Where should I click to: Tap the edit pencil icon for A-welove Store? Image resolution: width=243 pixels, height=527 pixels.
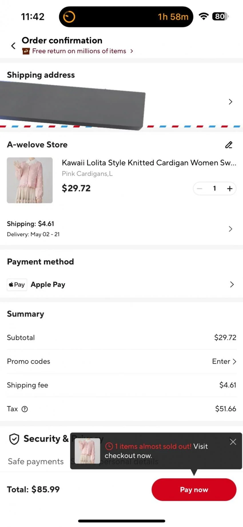coord(229,145)
